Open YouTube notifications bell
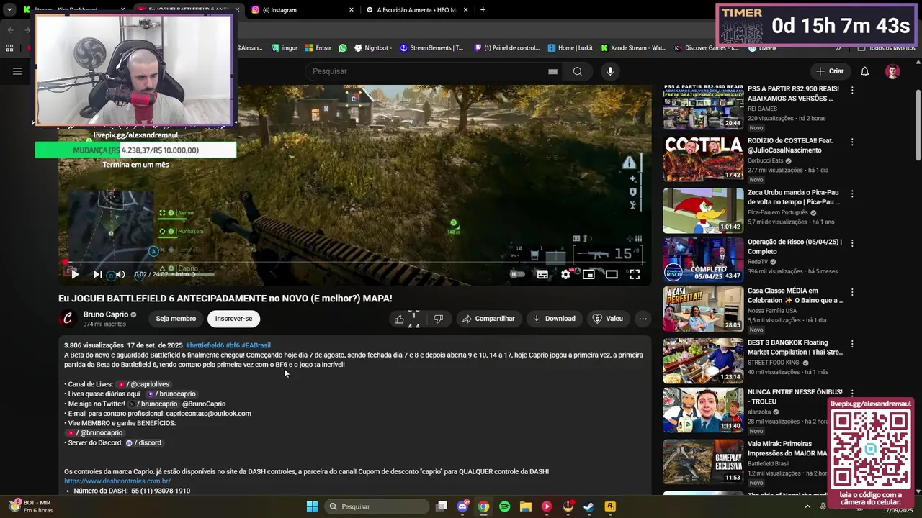922x518 pixels. coord(865,71)
